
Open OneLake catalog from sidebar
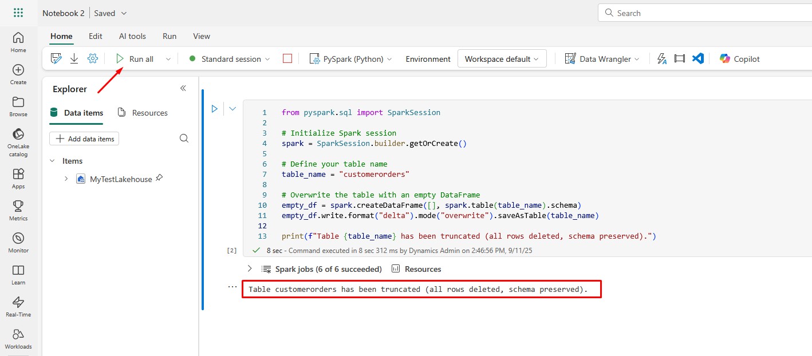pos(18,141)
